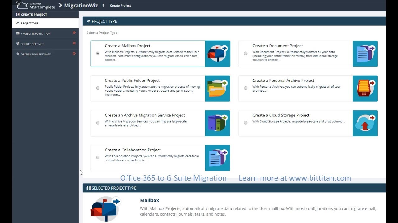The height and width of the screenshot is (223, 398).
Task: Click the binders icon on the Archive Migration card
Action: click(x=218, y=123)
